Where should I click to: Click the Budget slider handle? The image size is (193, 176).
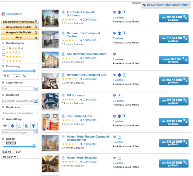click(34, 146)
